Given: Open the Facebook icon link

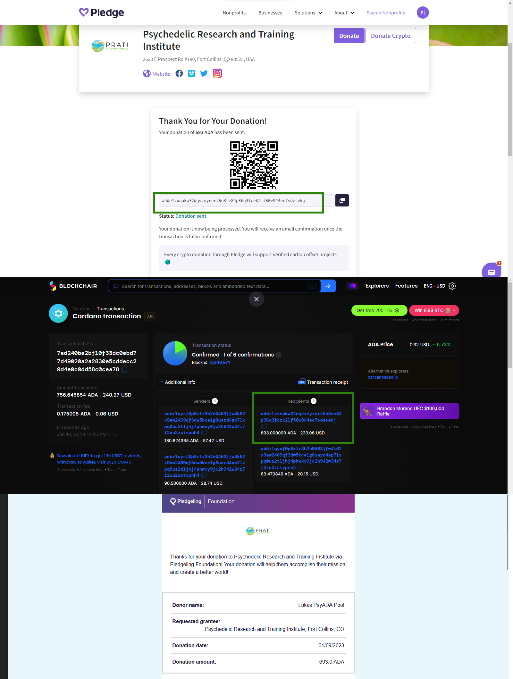Looking at the screenshot, I should click(x=179, y=74).
